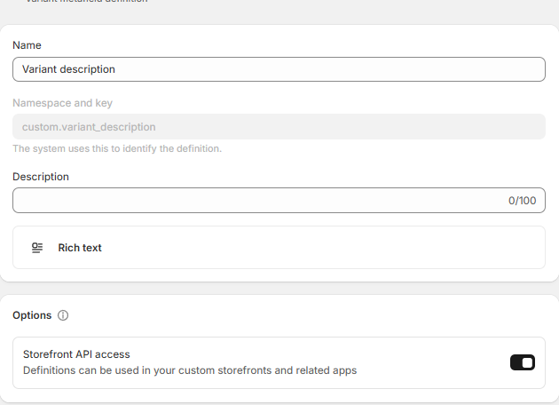Click the "Description" field label
This screenshot has height=405, width=559.
coord(41,177)
